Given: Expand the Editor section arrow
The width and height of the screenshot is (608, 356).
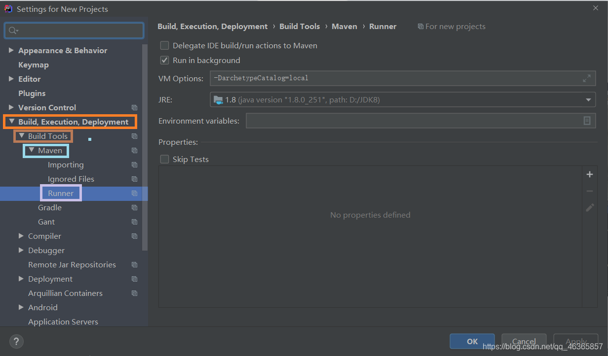Looking at the screenshot, I should coord(11,79).
